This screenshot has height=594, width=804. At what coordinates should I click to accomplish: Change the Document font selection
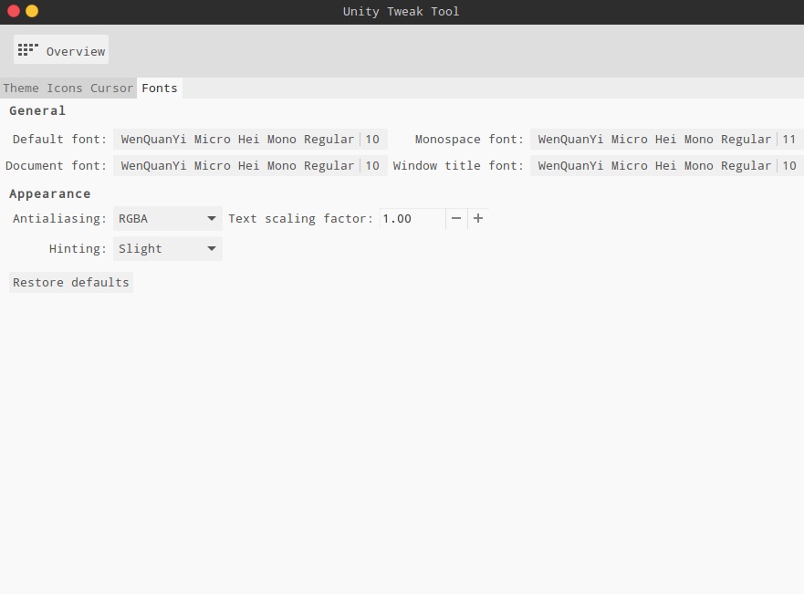237,166
